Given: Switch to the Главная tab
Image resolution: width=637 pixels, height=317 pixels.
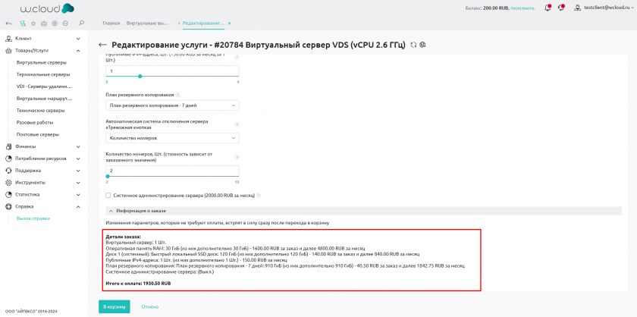Looking at the screenshot, I should click(111, 24).
